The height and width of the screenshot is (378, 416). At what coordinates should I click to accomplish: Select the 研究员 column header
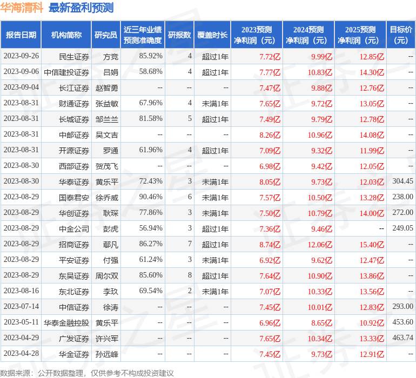click(x=106, y=35)
